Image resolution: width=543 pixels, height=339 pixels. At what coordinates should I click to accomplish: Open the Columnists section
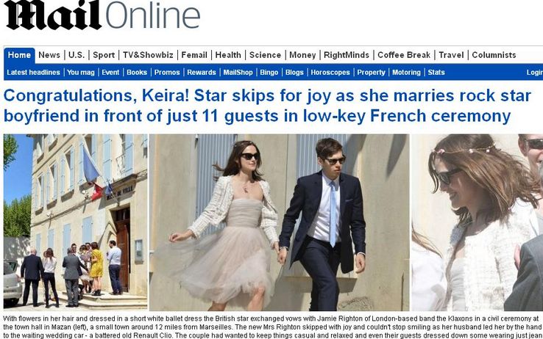click(x=494, y=55)
